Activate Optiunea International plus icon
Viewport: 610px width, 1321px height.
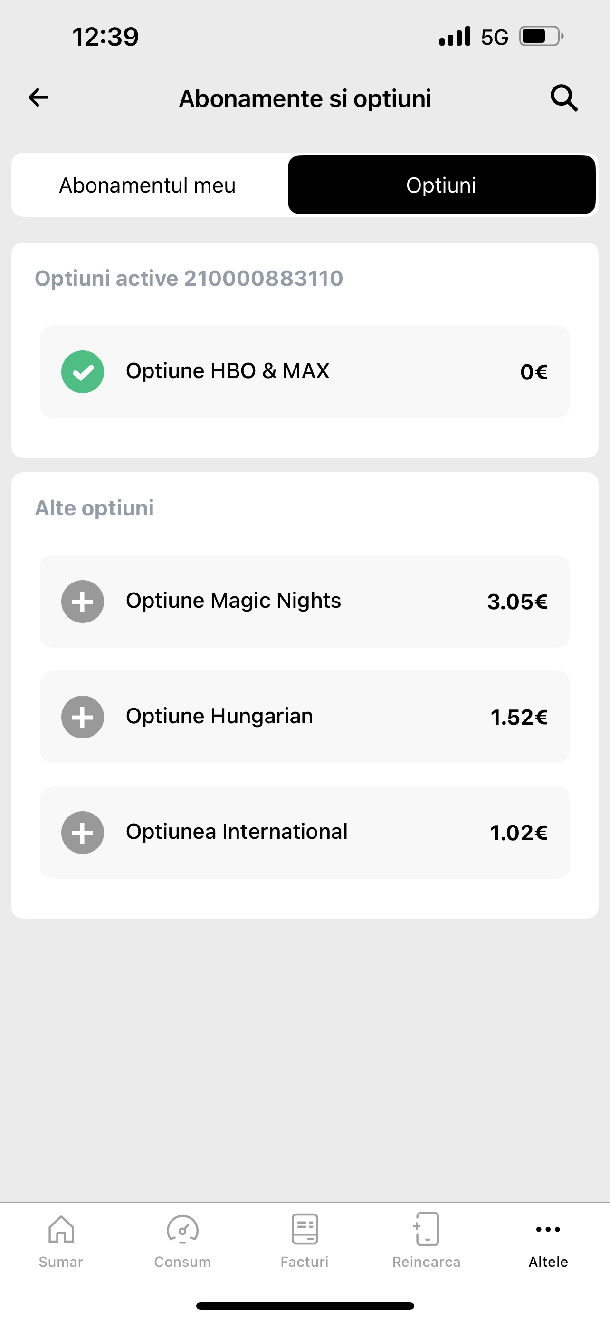83,832
